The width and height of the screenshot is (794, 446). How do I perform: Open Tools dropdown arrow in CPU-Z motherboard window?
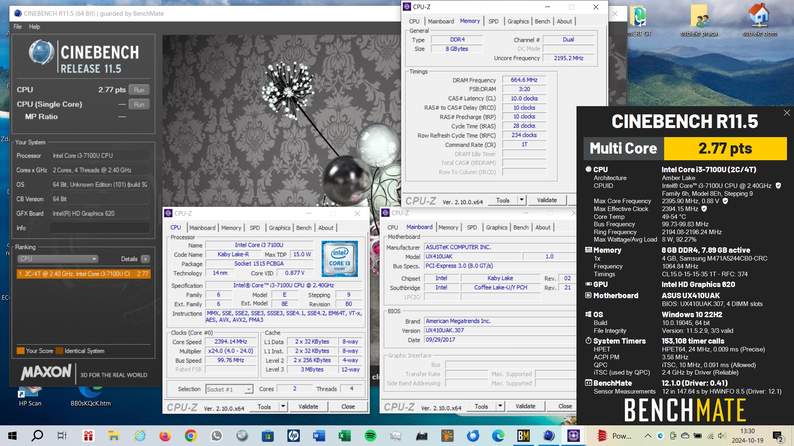pyautogui.click(x=500, y=406)
